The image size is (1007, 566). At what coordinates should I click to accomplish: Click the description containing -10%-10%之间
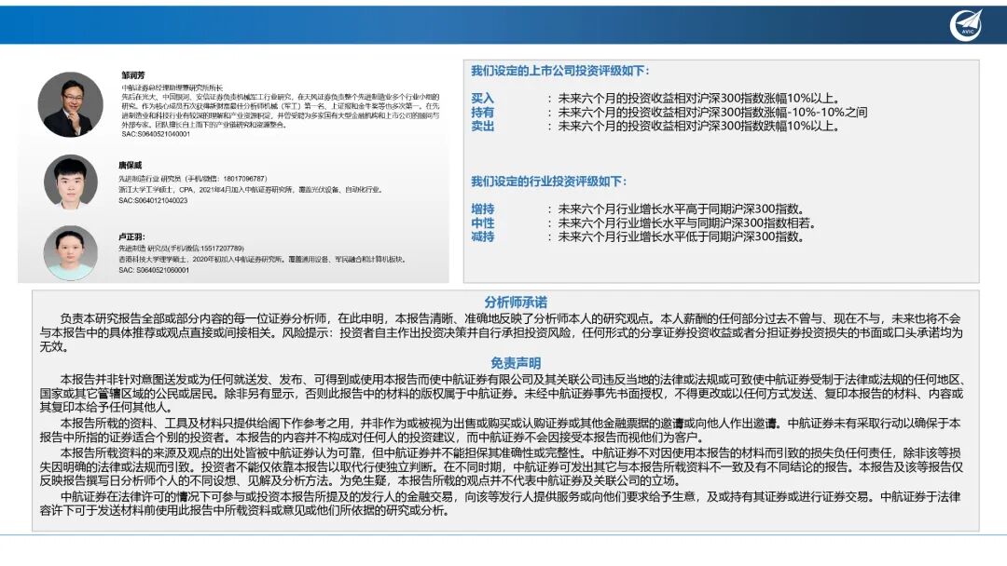(x=712, y=112)
